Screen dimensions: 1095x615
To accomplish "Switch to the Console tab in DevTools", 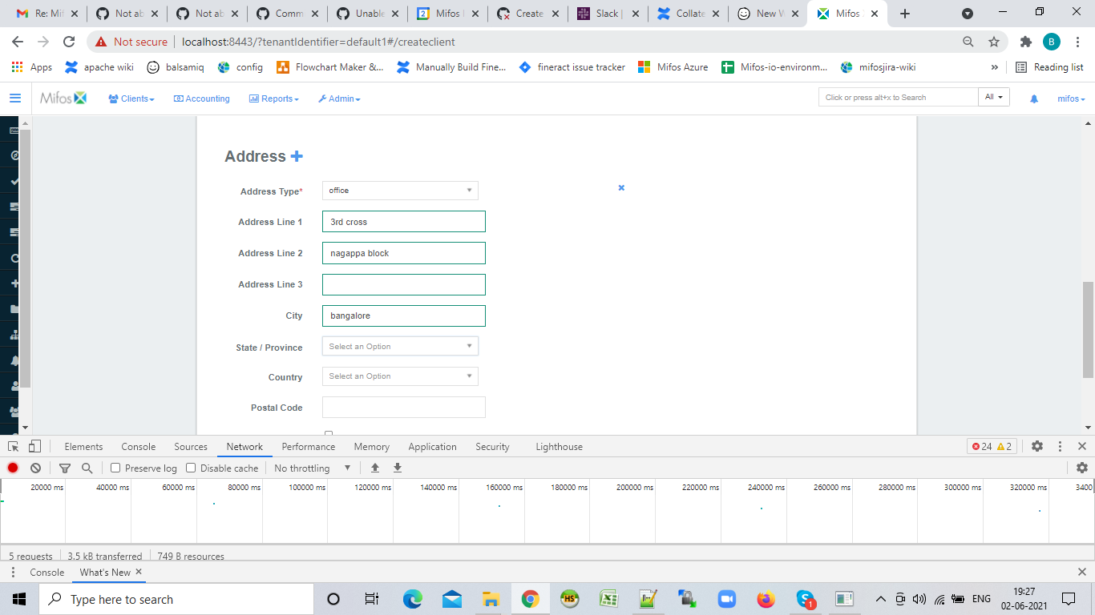I will [x=138, y=446].
